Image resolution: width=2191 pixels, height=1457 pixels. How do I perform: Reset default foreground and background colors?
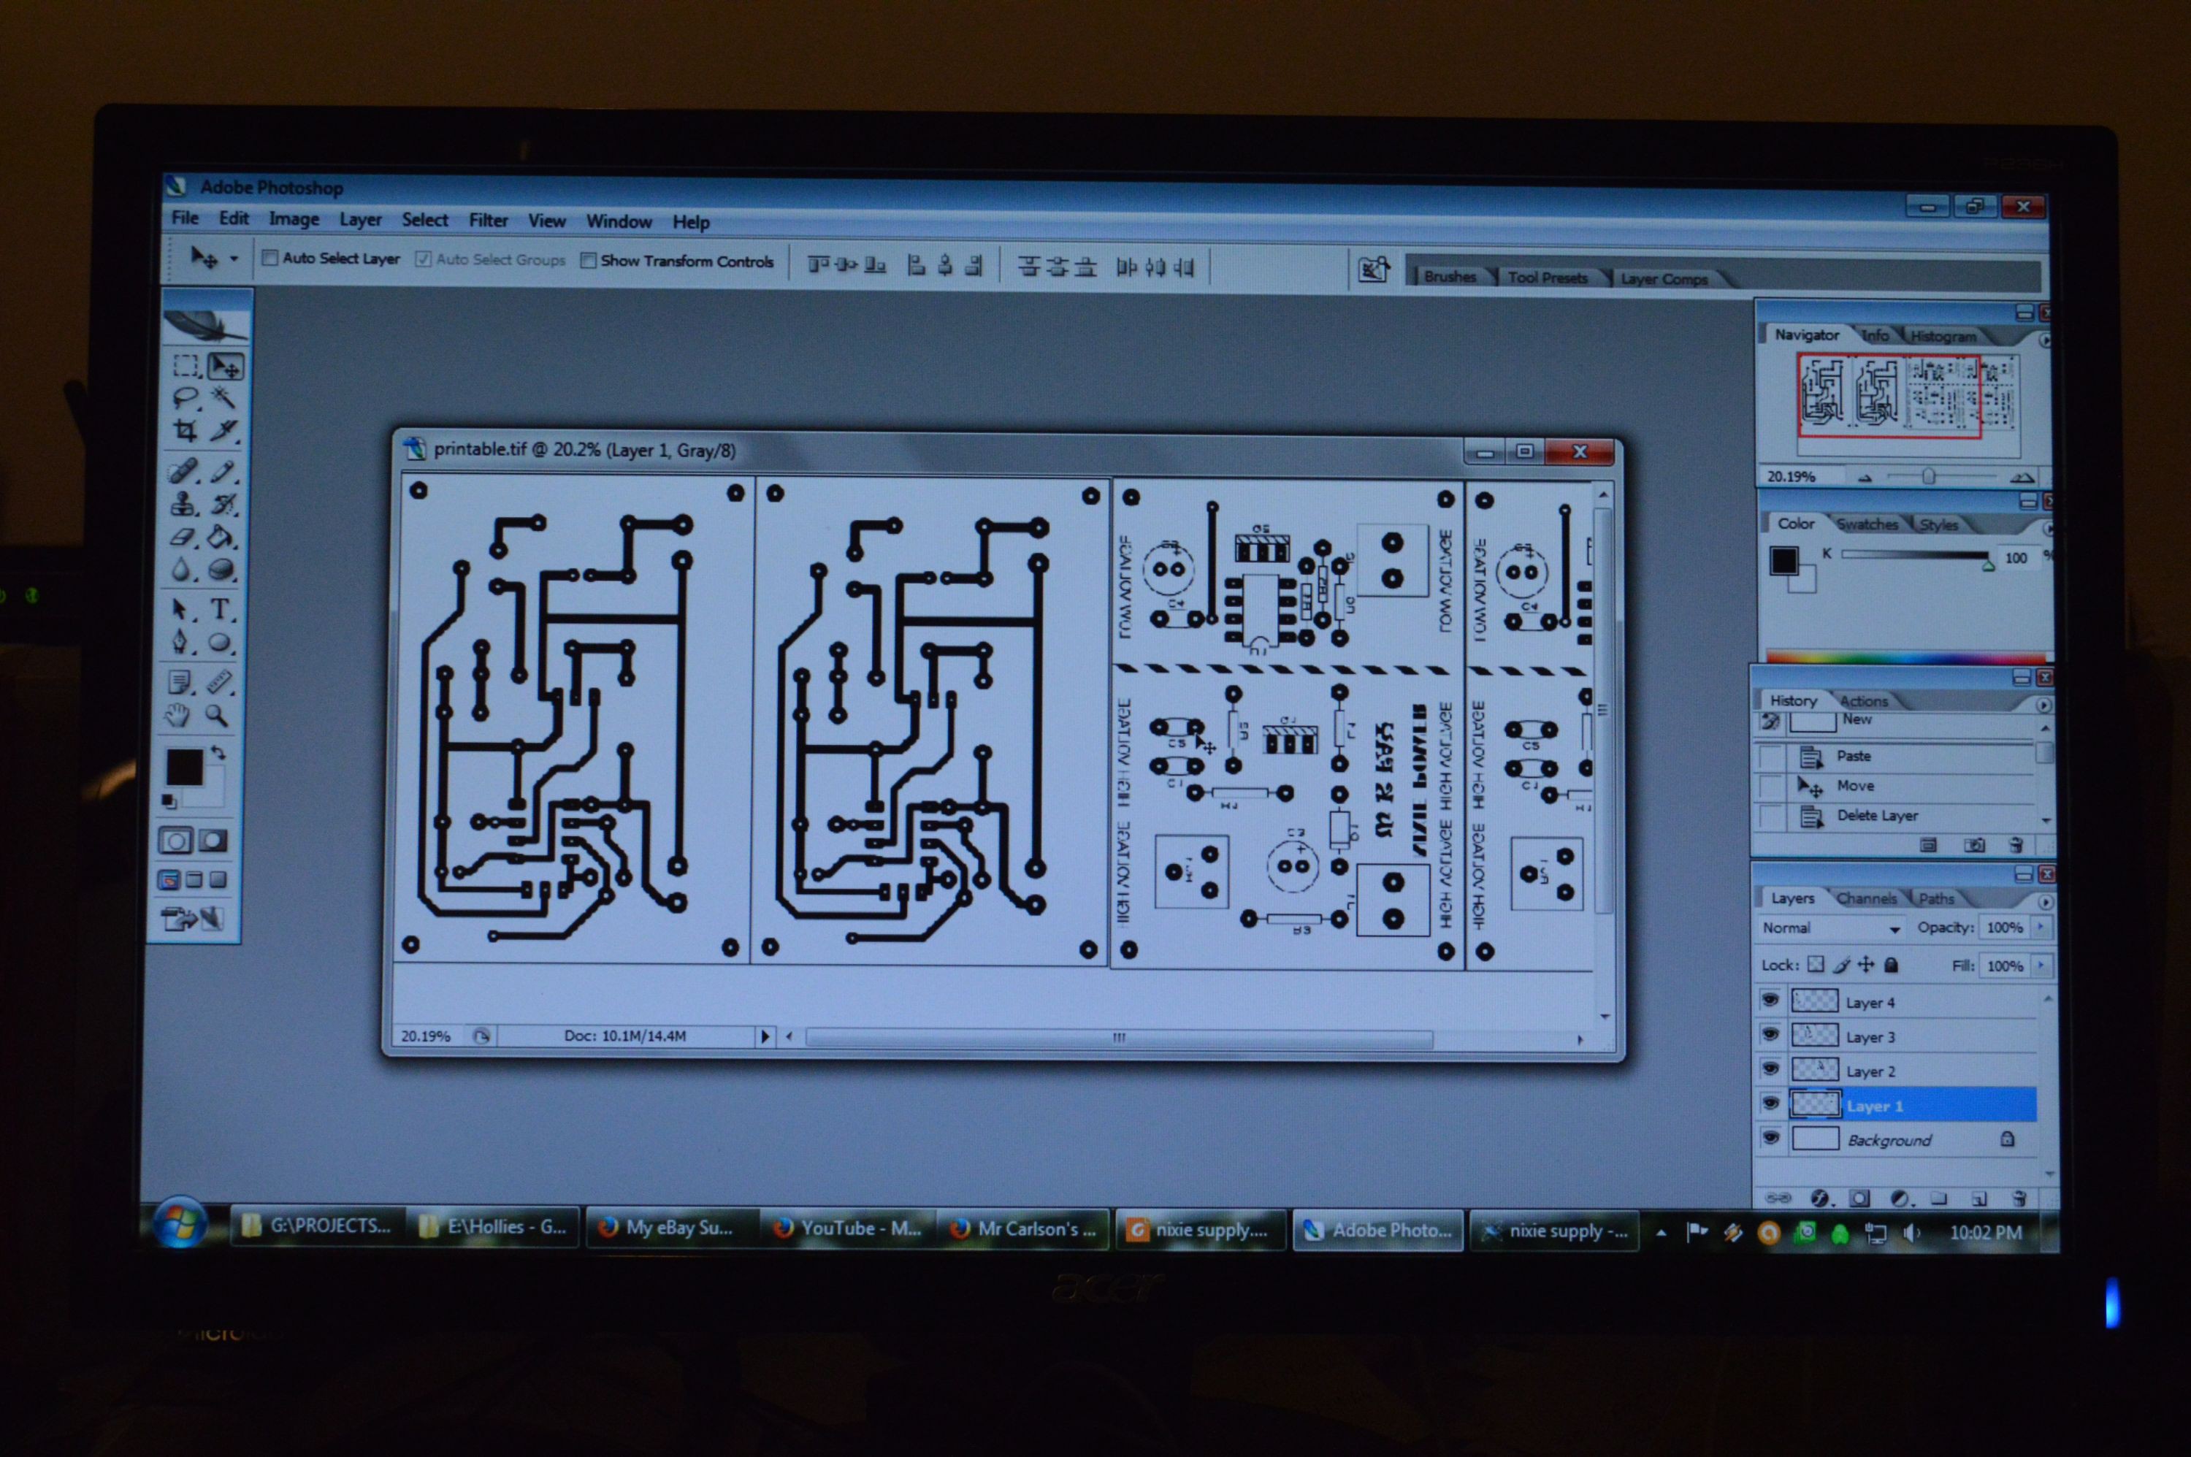click(169, 801)
